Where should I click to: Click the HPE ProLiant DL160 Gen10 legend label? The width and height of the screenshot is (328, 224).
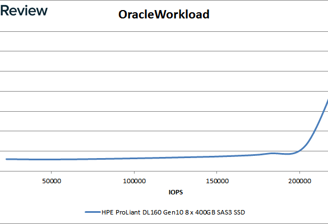click(x=173, y=212)
